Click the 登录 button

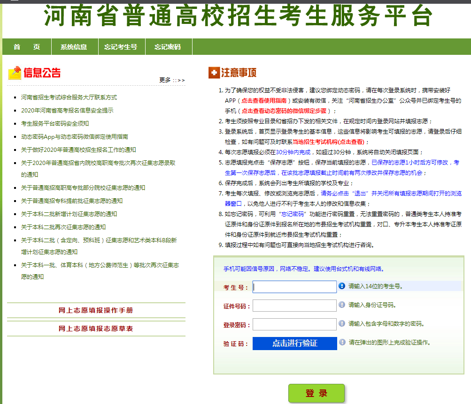[315, 393]
